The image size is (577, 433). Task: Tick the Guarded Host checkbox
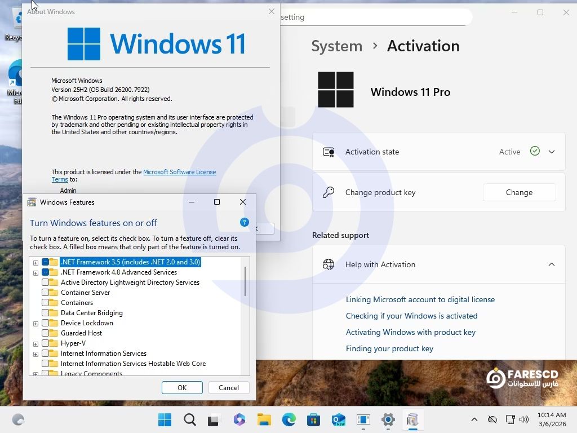46,333
